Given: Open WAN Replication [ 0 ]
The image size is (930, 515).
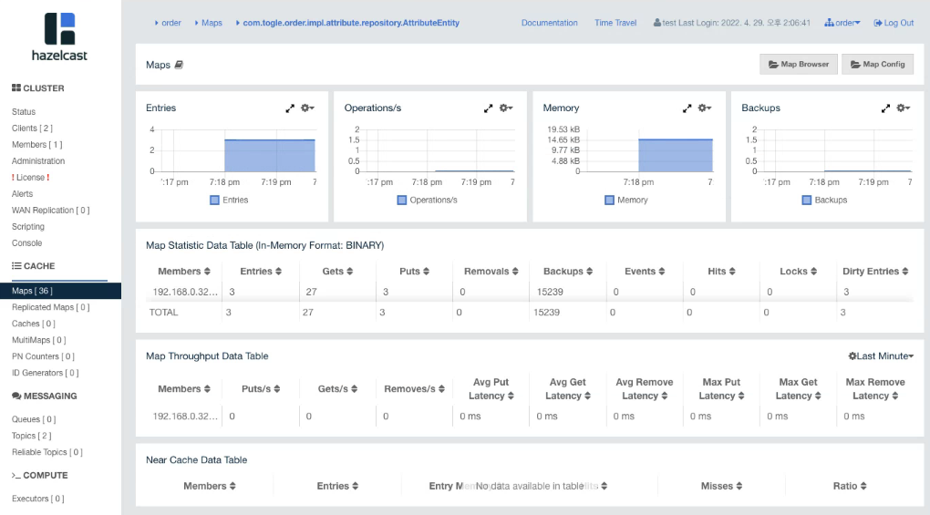Looking at the screenshot, I should pyautogui.click(x=50, y=211).
